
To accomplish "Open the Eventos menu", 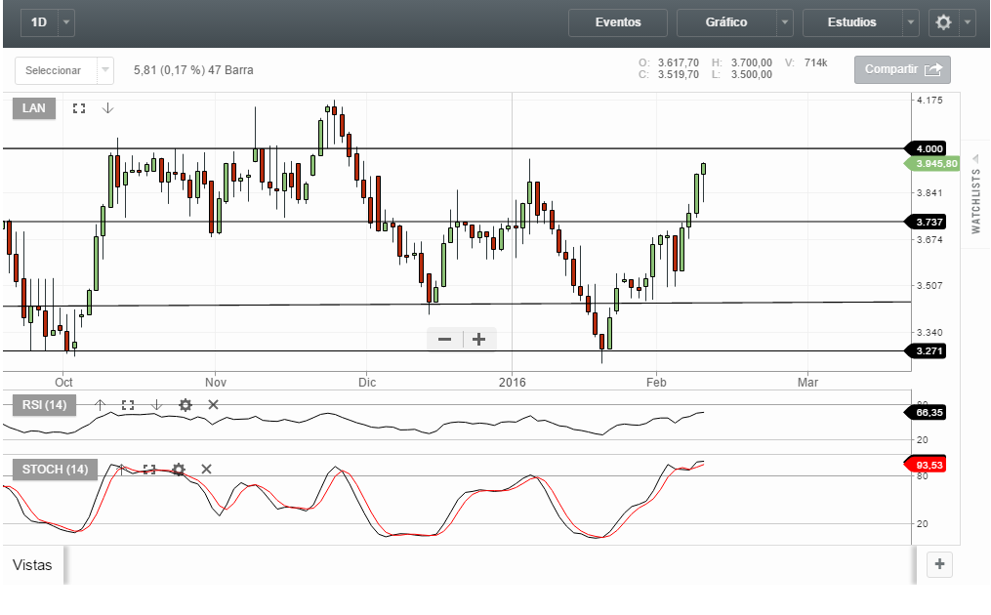I will (x=618, y=22).
